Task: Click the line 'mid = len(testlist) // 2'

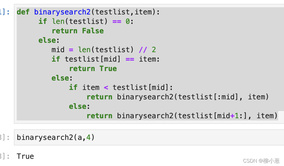Action: (104, 50)
